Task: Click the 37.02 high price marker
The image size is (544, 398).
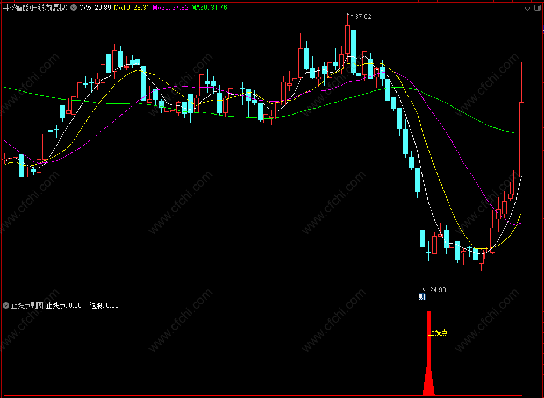Action: click(363, 16)
